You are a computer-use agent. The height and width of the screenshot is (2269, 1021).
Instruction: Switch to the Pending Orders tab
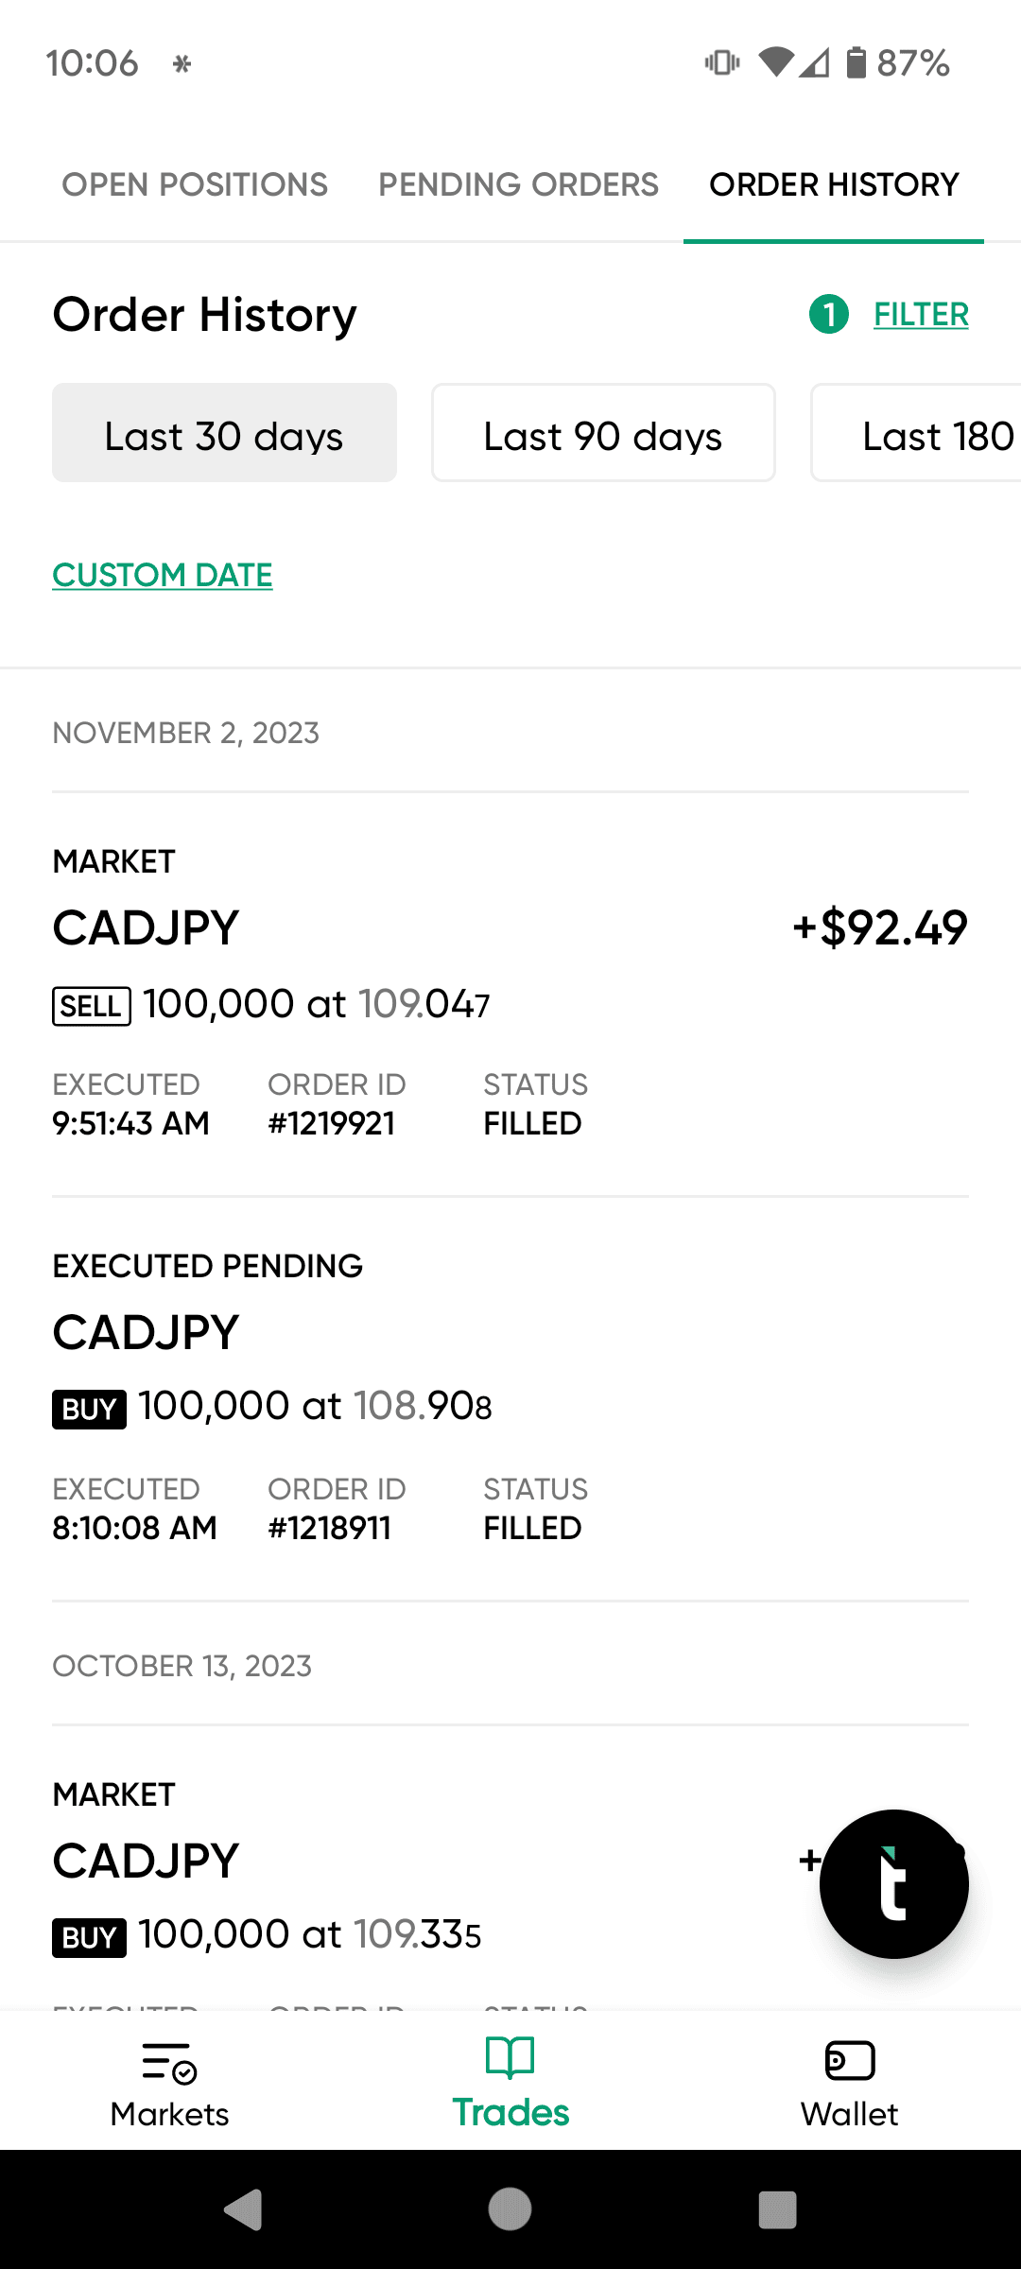pyautogui.click(x=518, y=184)
